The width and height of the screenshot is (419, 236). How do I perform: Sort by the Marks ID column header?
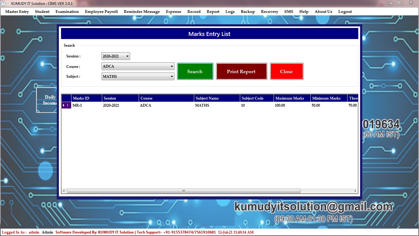click(86, 98)
